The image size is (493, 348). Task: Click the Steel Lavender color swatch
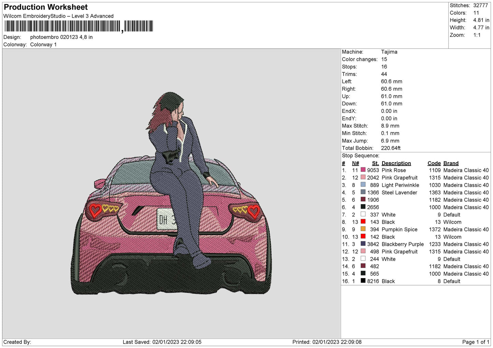point(363,192)
